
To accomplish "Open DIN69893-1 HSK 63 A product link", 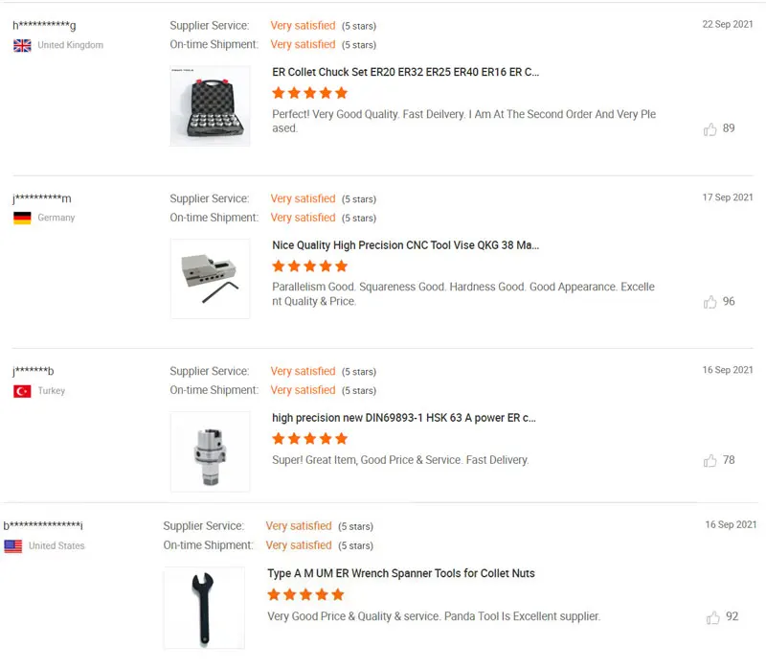I will point(403,418).
